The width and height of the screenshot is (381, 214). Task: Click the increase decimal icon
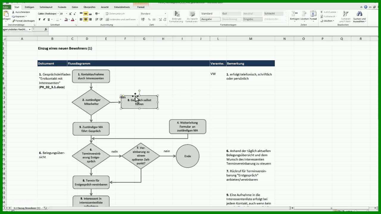(160, 19)
